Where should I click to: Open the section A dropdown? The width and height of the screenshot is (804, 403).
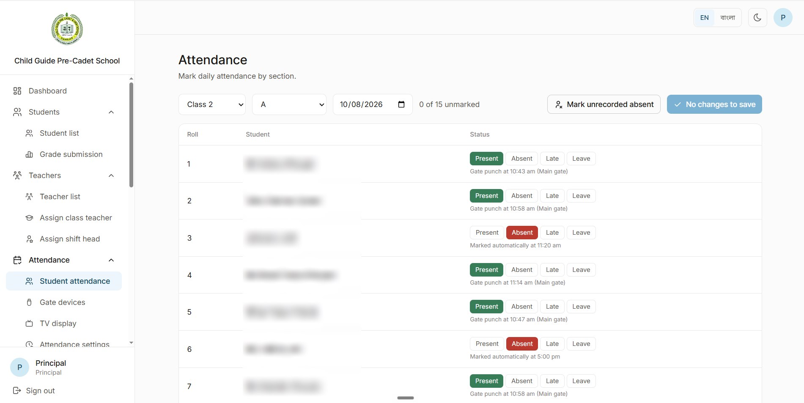click(x=289, y=104)
